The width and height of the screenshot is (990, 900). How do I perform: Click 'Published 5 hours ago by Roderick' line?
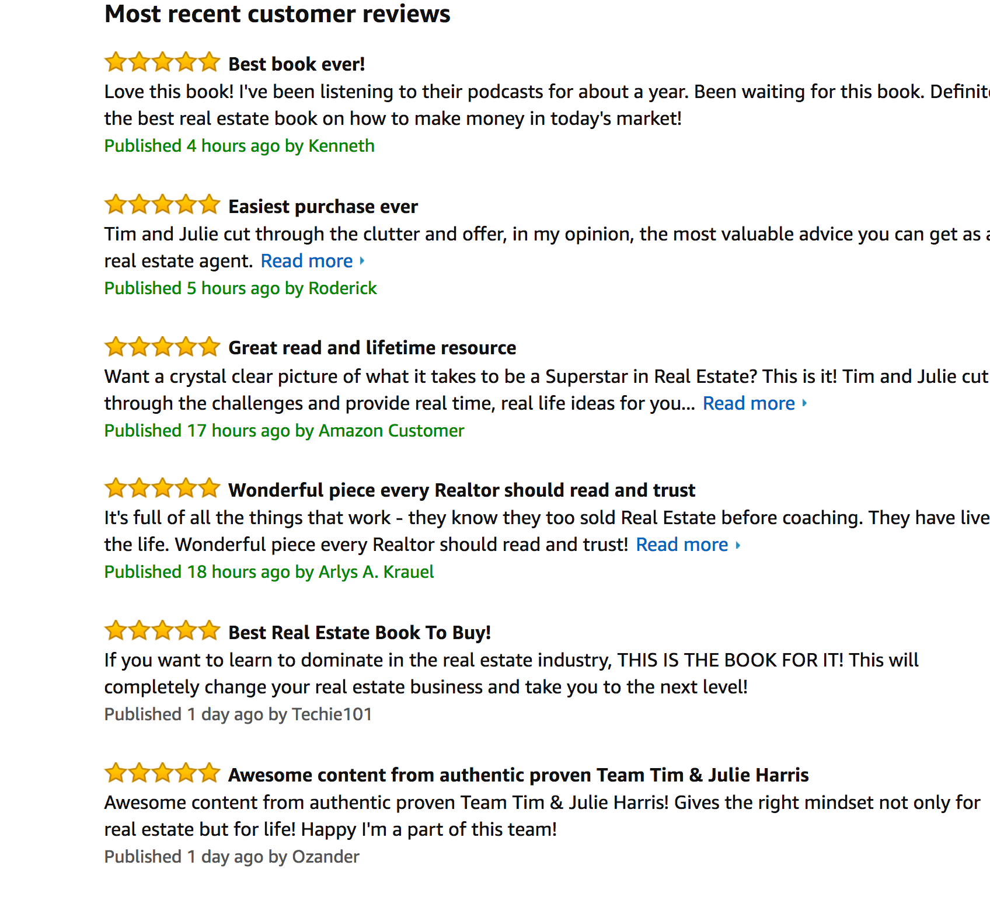click(x=240, y=288)
